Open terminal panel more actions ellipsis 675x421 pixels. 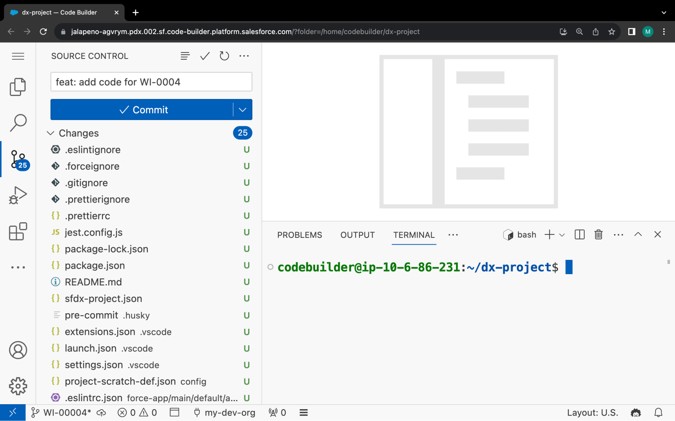click(618, 234)
